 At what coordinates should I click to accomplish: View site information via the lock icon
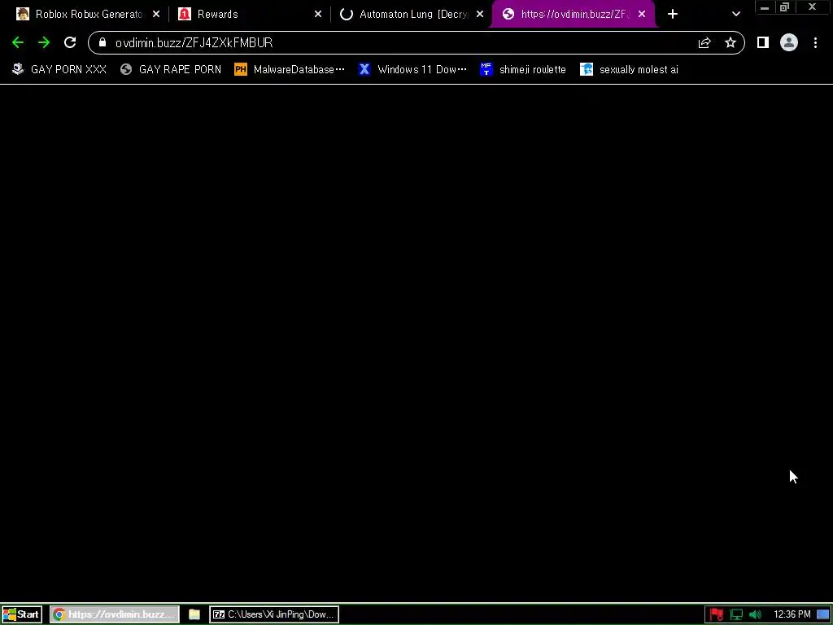tap(102, 42)
